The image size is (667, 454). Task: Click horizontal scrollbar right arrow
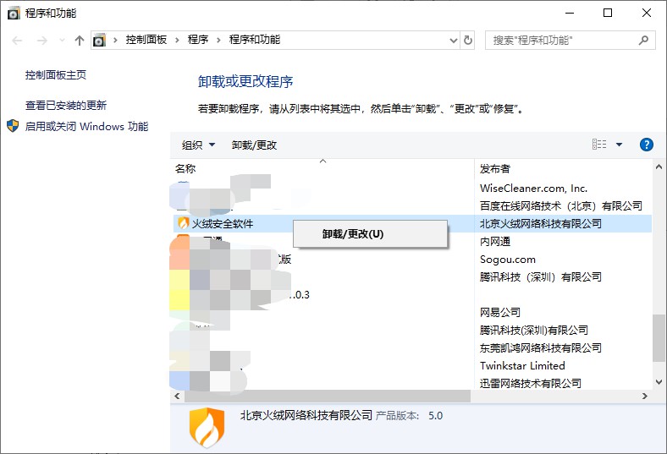(645, 397)
